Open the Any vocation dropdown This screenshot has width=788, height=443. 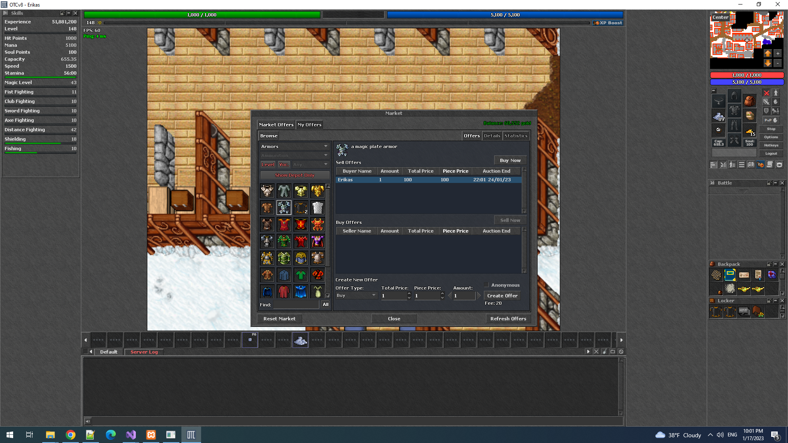[311, 164]
